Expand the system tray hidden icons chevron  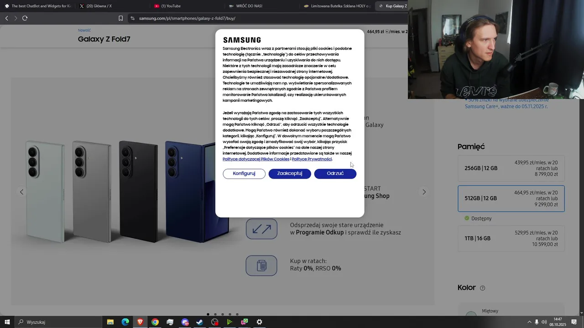(x=529, y=322)
